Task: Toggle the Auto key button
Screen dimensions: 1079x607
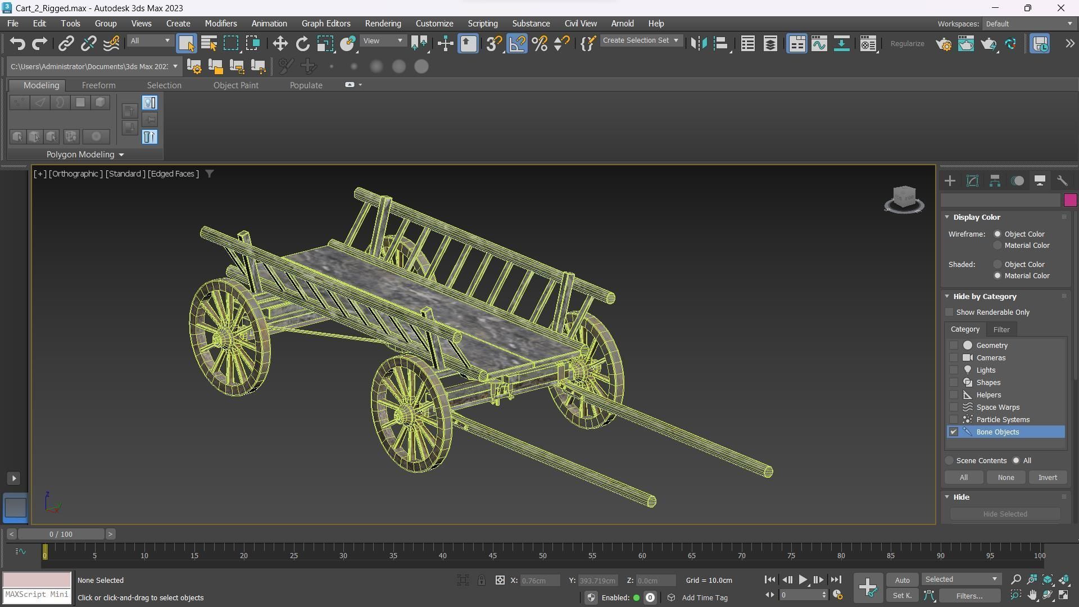Action: click(x=902, y=580)
